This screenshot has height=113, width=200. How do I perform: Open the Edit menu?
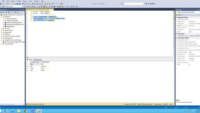point(3,1)
